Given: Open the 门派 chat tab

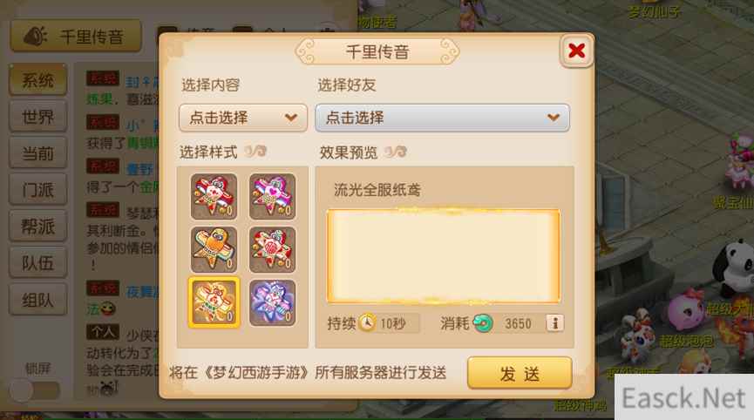Looking at the screenshot, I should pyautogui.click(x=38, y=190).
